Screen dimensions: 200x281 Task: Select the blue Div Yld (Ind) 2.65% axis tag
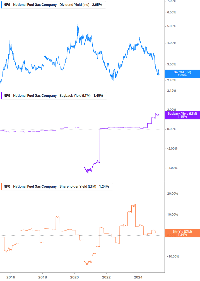click(182, 74)
